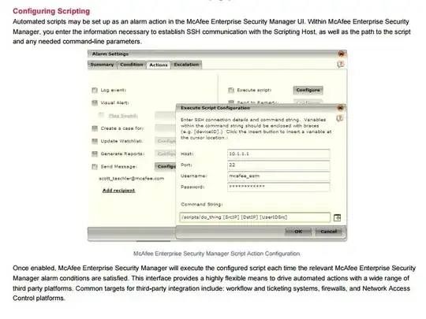This screenshot has height=319, width=426.
Task: Click Configure button next to Generate Reports
Action: pyautogui.click(x=166, y=154)
